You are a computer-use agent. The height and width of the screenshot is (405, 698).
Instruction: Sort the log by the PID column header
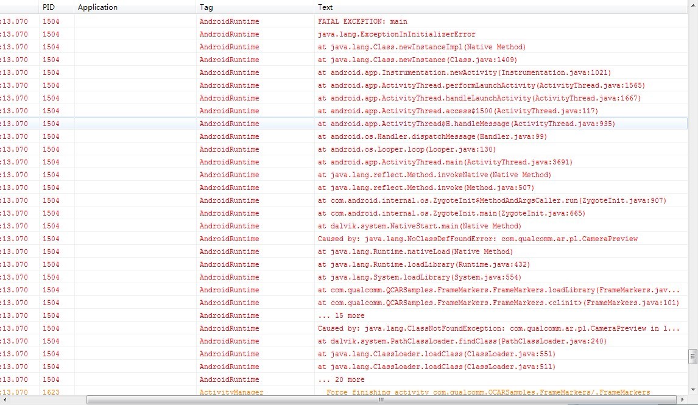pyautogui.click(x=56, y=7)
